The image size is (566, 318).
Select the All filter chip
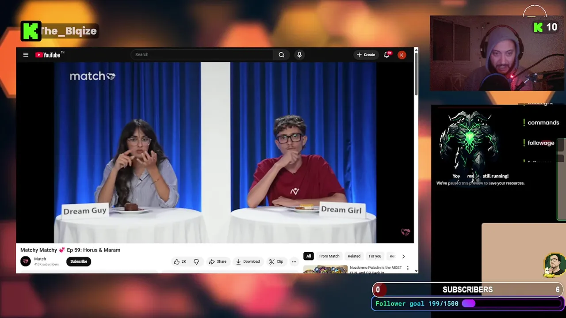point(309,256)
